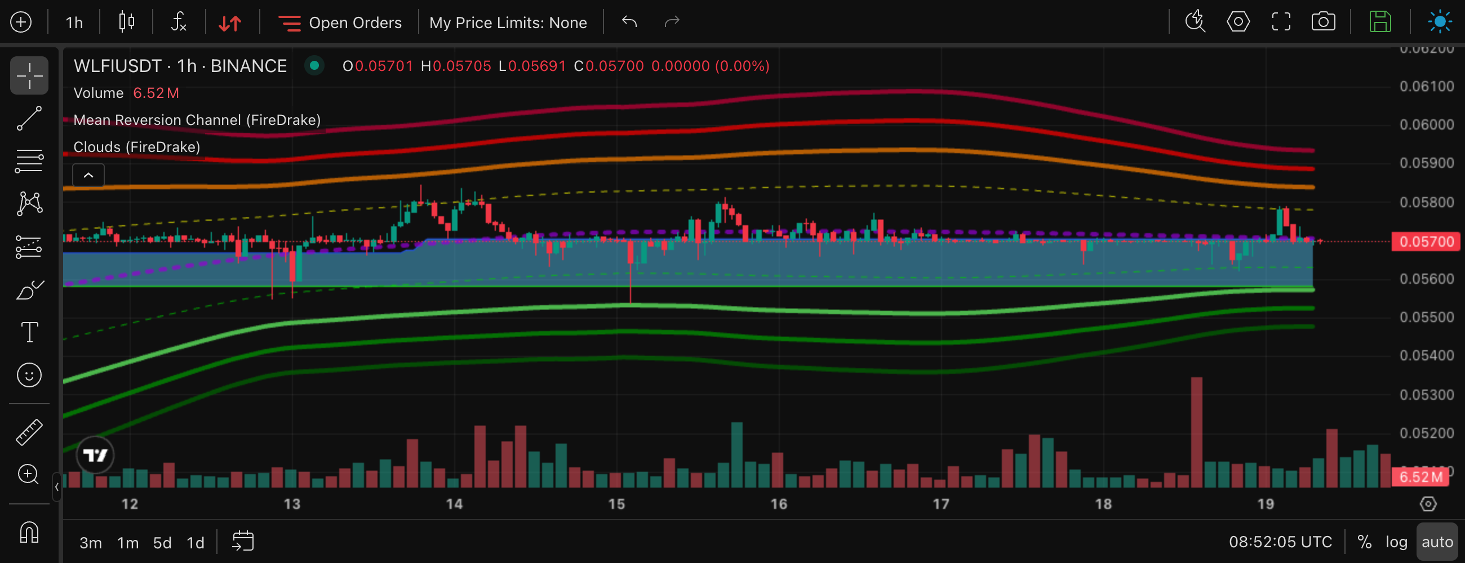Open the fx indicators menu

[x=179, y=22]
